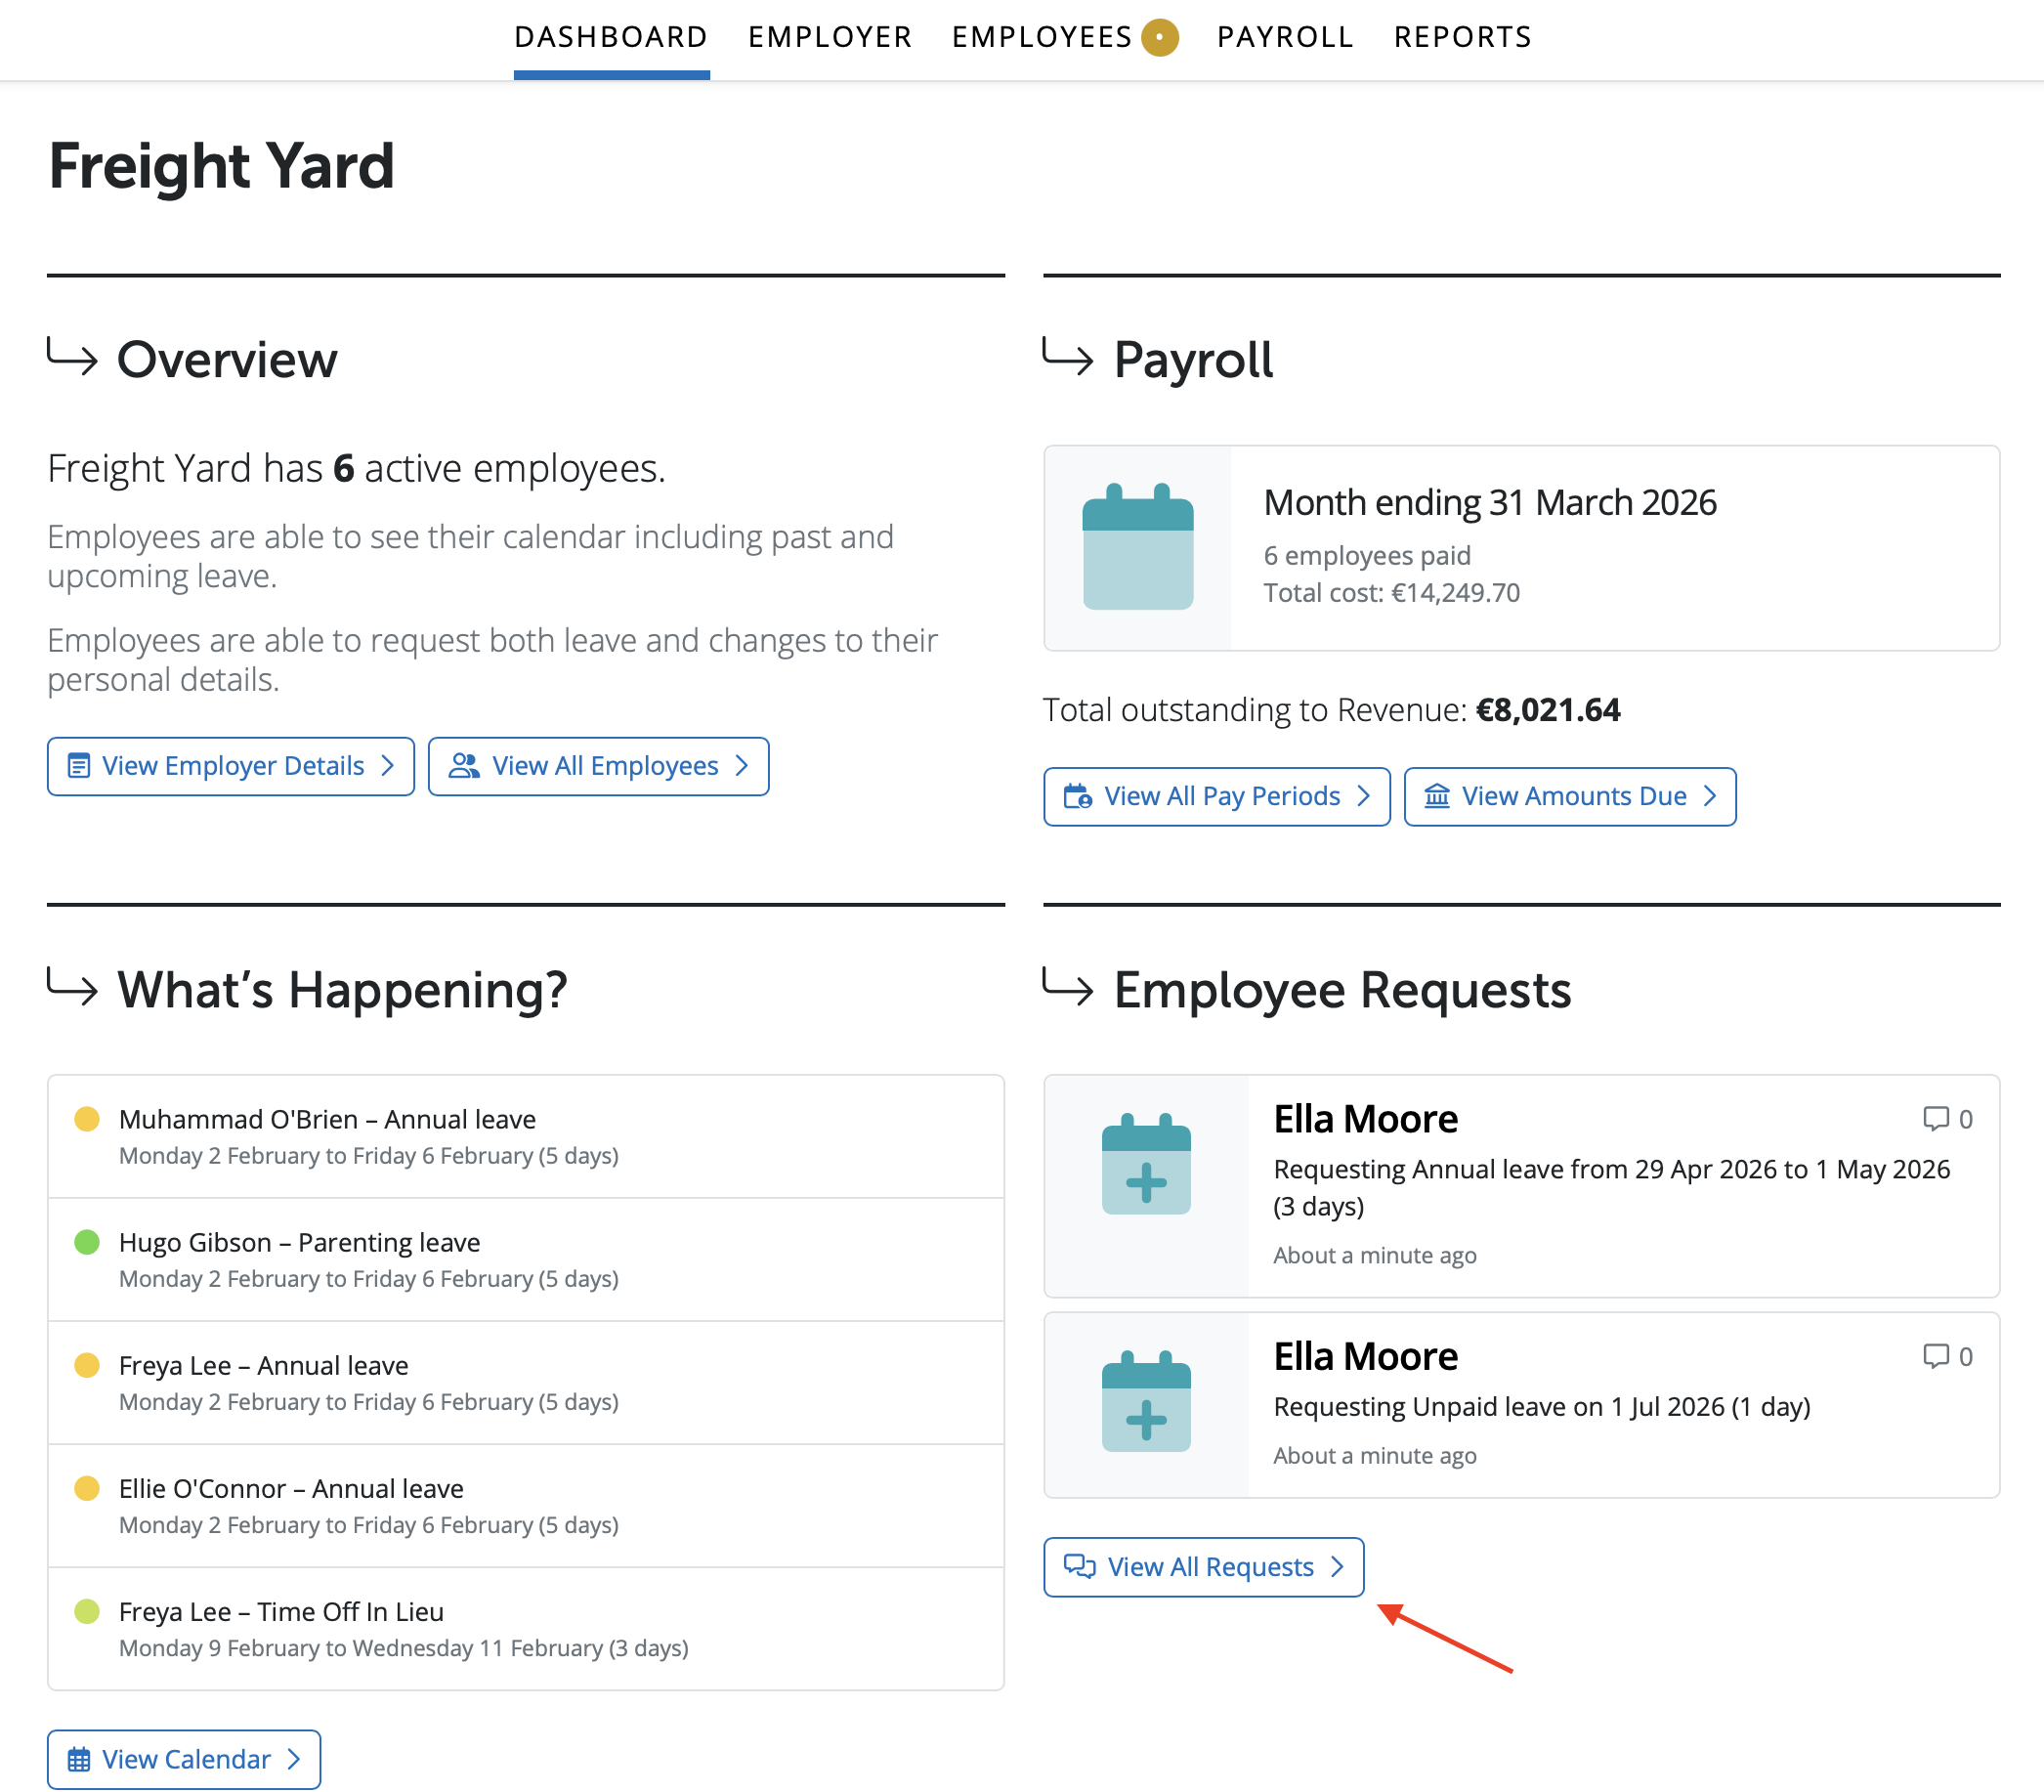Image resolution: width=2044 pixels, height=1792 pixels.
Task: Open View Employer Details
Action: coord(230,766)
